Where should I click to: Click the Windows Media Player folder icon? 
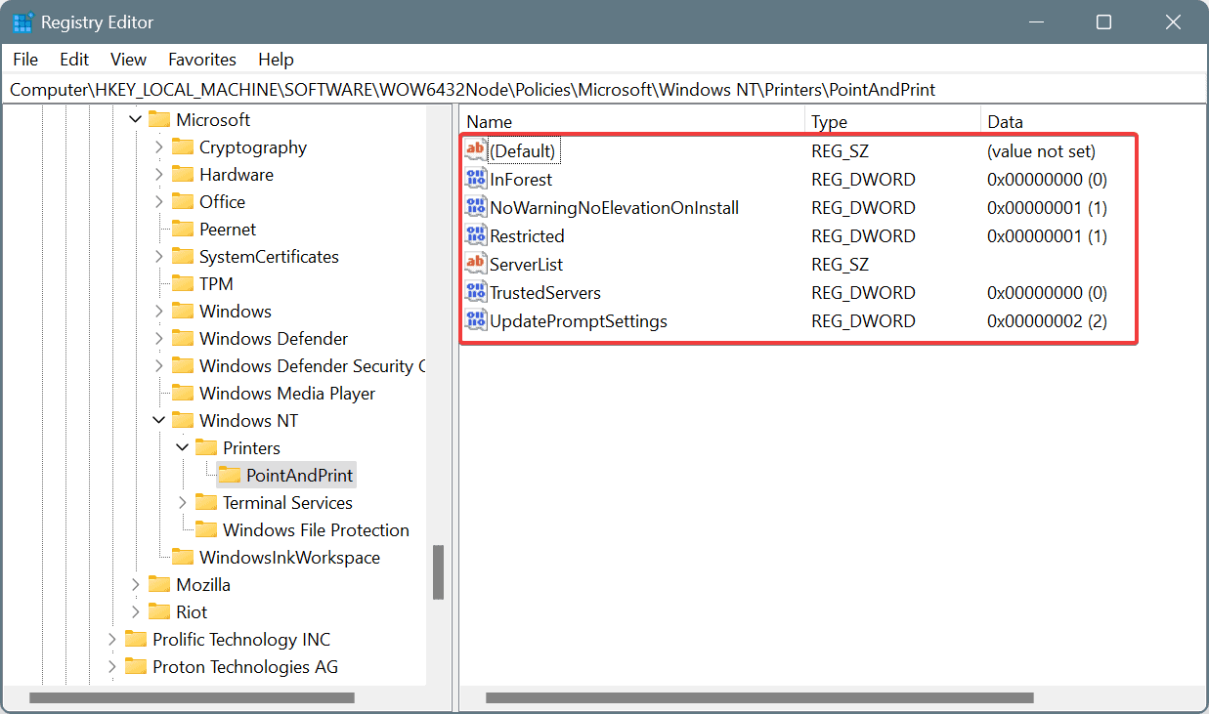pyautogui.click(x=183, y=393)
